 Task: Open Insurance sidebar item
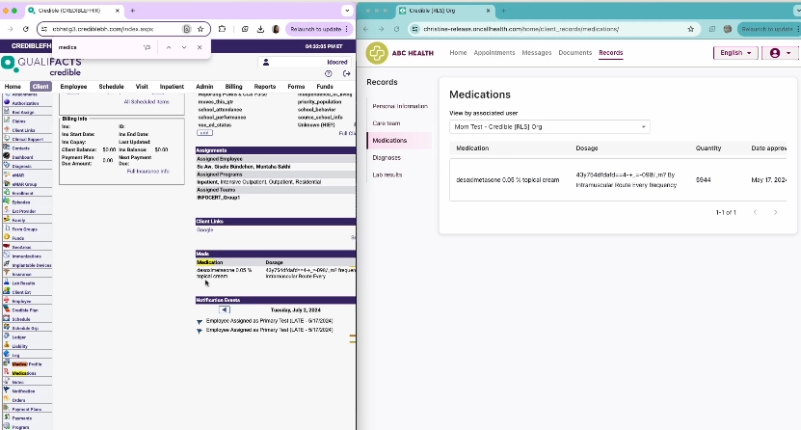pyautogui.click(x=21, y=274)
